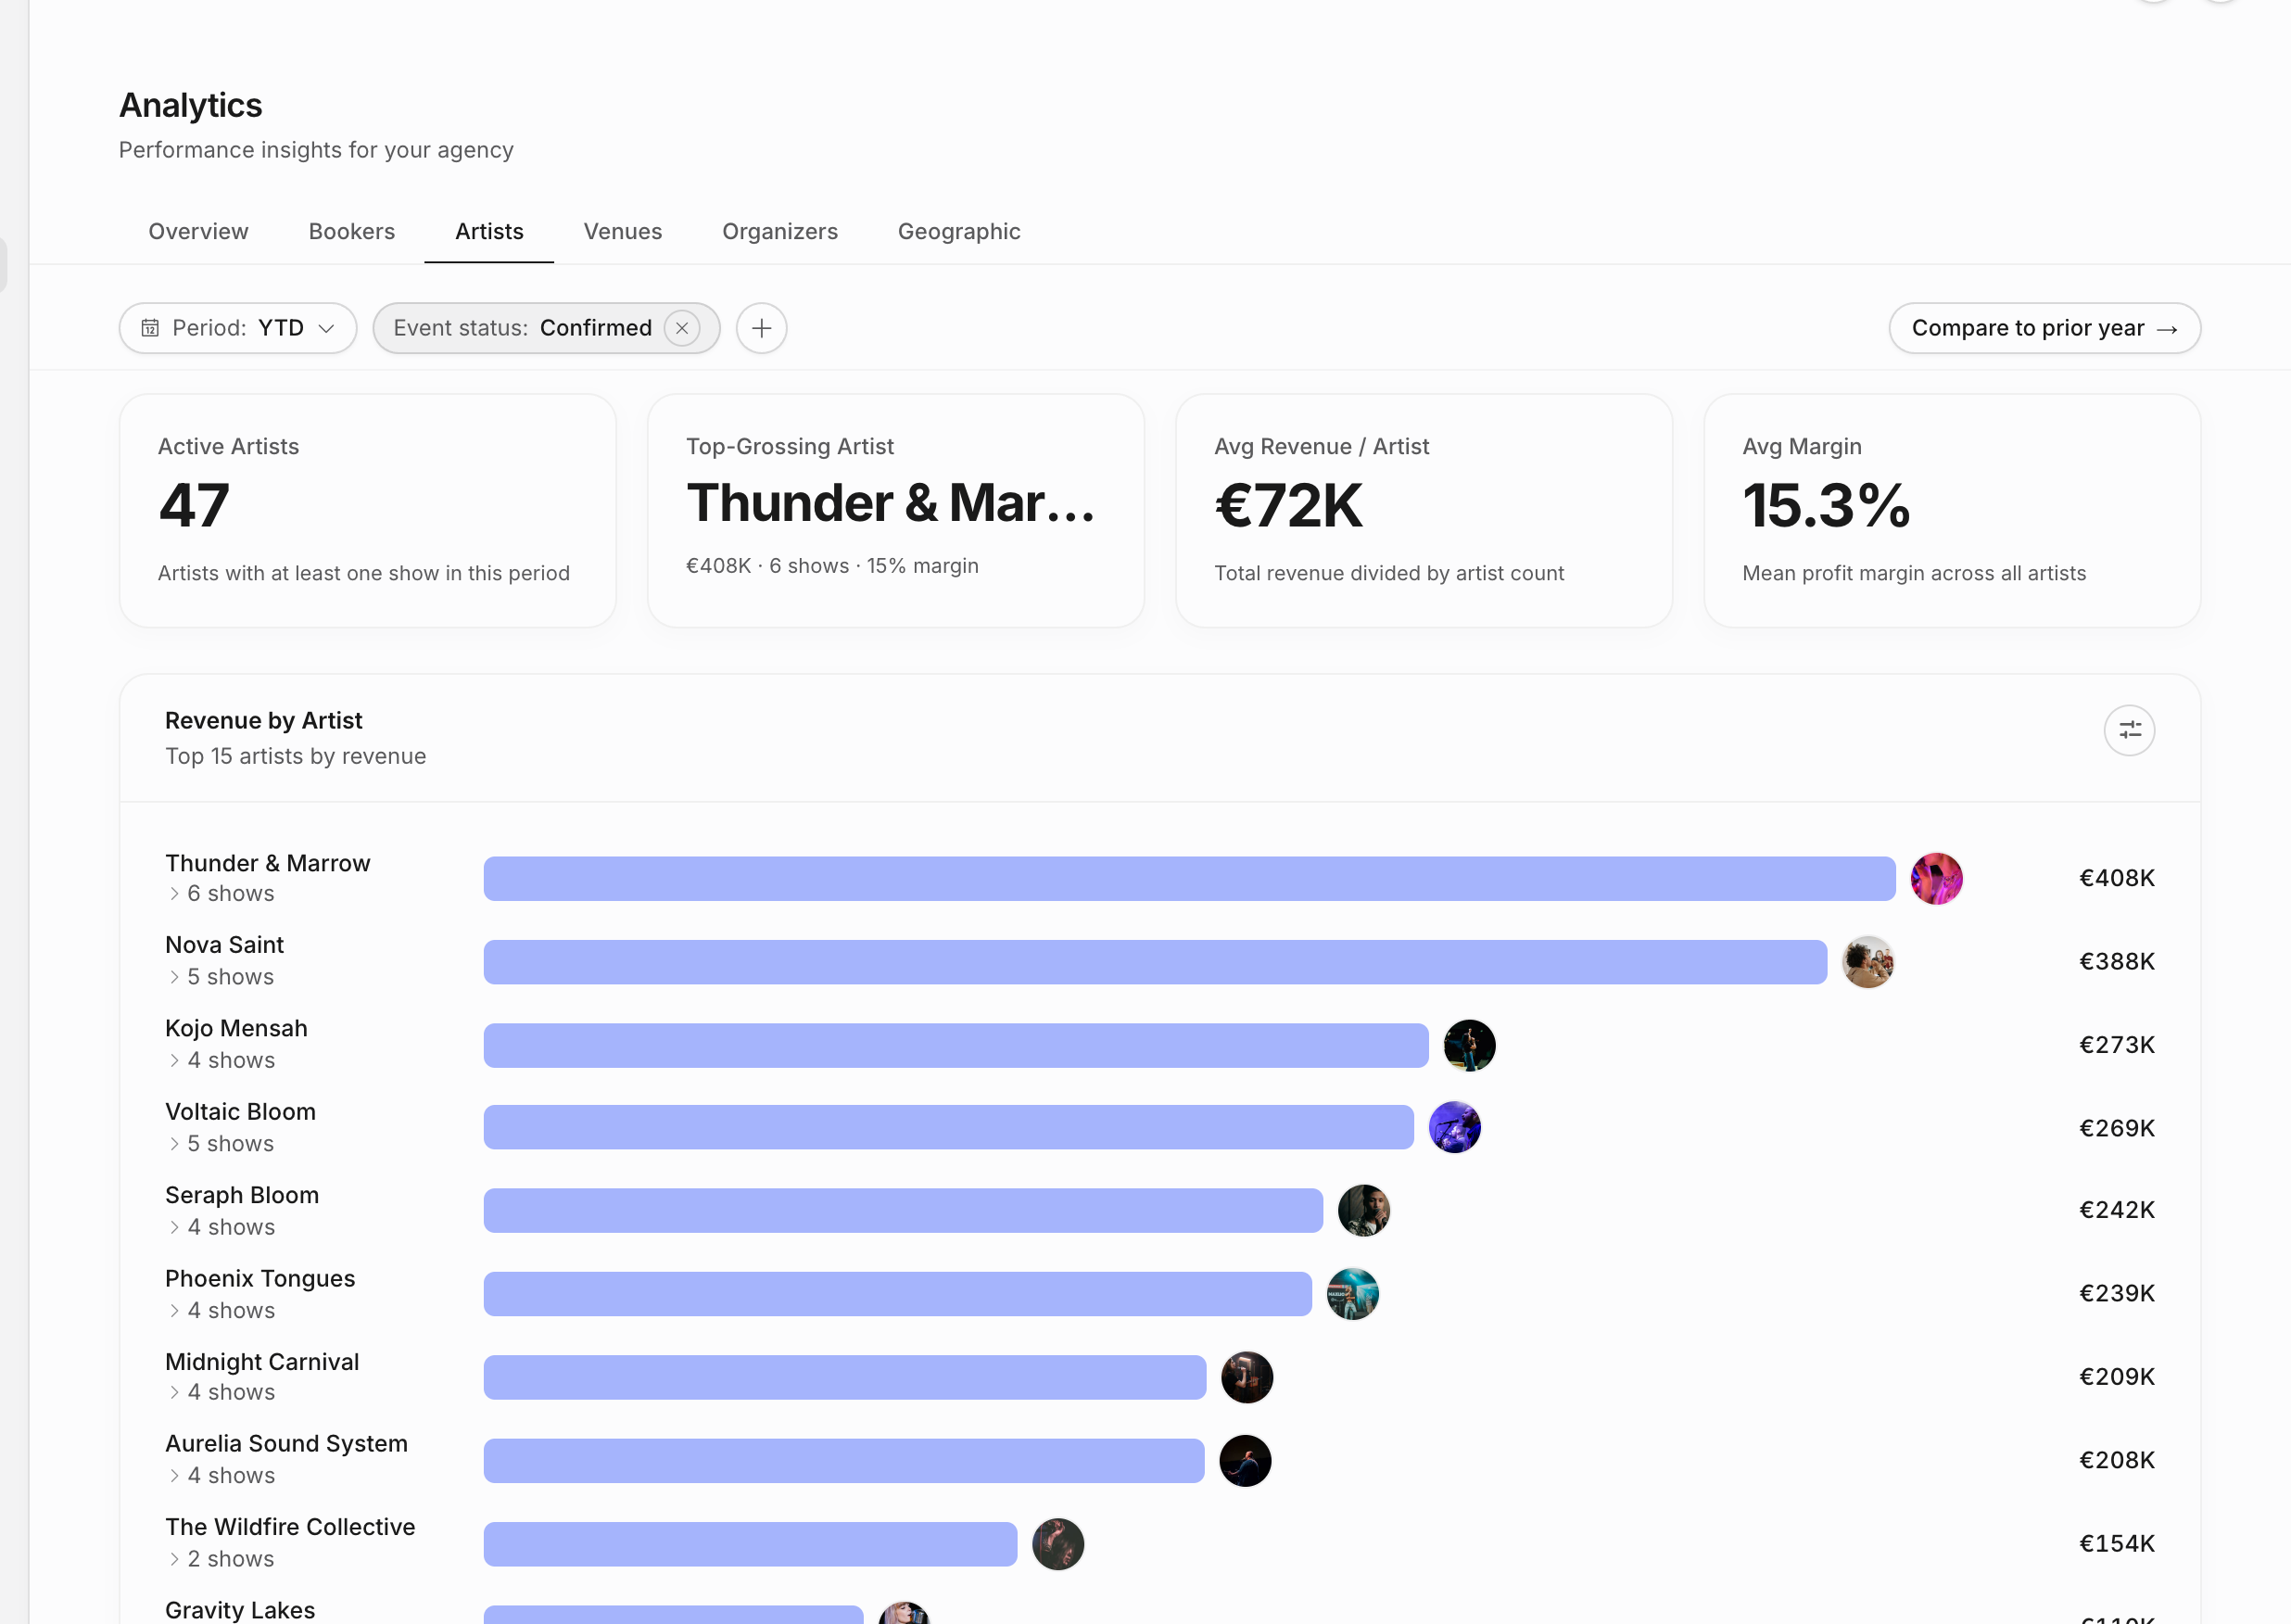Click the Kojo Mensah artist name
The image size is (2291, 1624).
(236, 1028)
